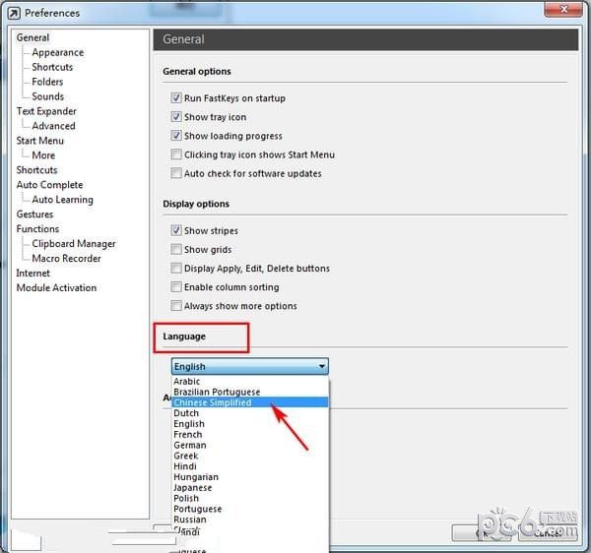This screenshot has height=553, width=591.
Task: Select Module Activation page
Action: tap(56, 287)
